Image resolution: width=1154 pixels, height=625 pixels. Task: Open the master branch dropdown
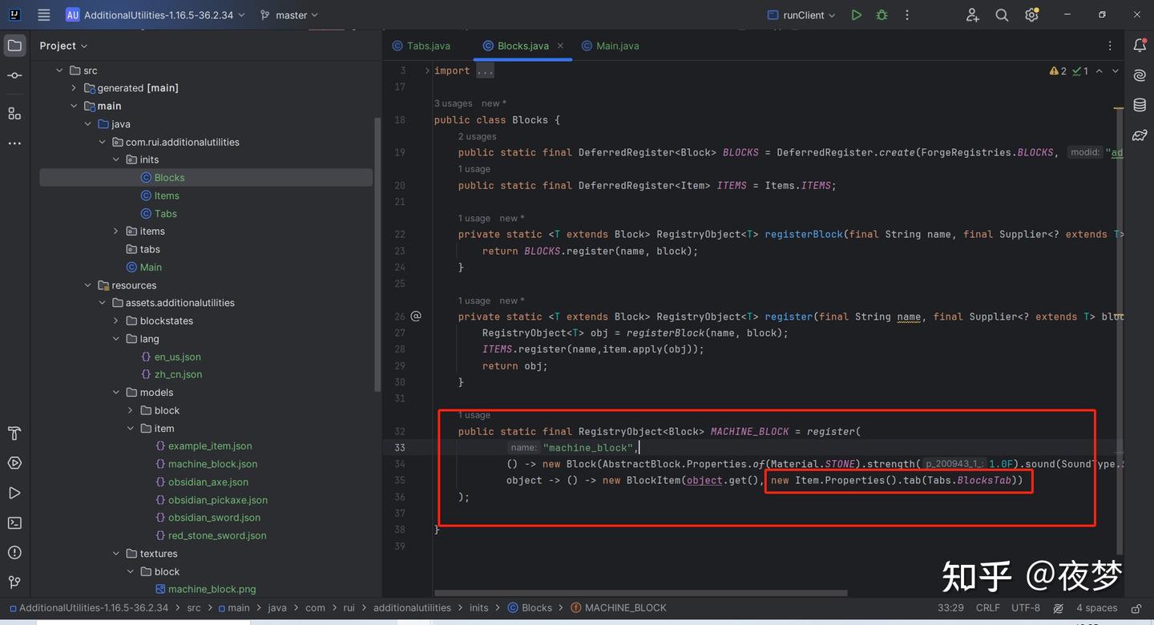point(289,15)
